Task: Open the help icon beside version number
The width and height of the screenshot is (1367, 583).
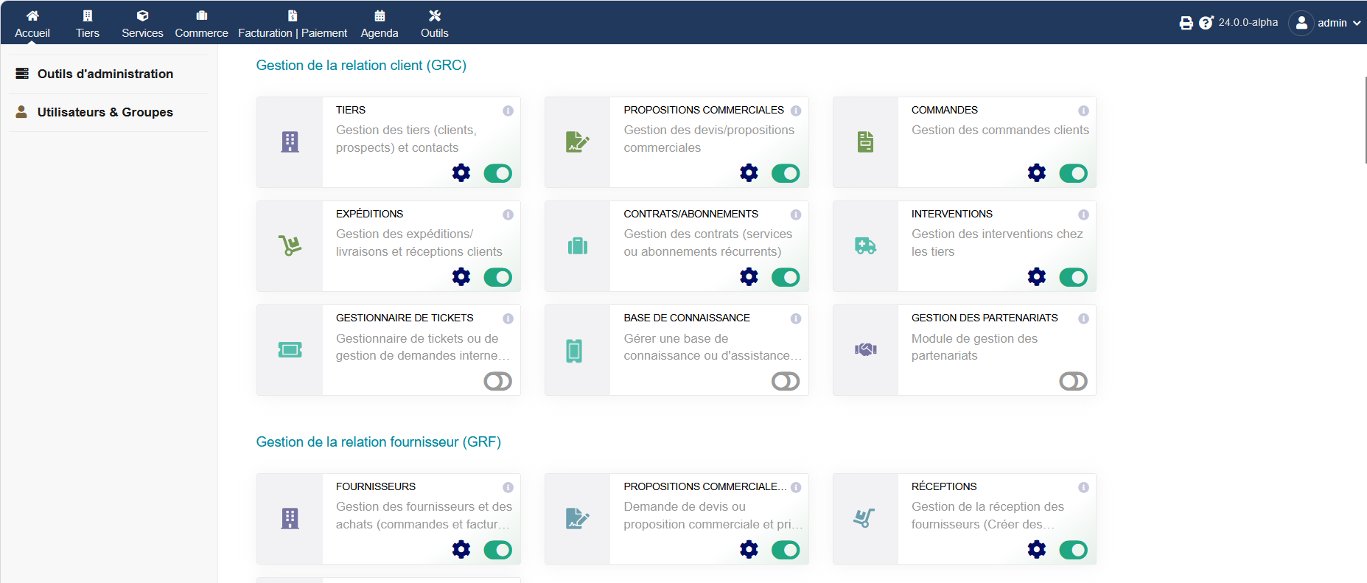Action: coord(1206,23)
